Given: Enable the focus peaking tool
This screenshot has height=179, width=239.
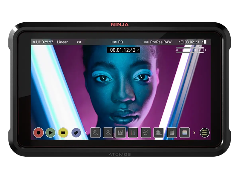Looking at the screenshot, I should (158, 133).
